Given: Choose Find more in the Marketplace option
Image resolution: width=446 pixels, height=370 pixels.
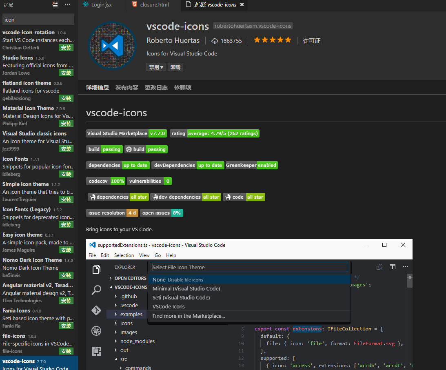Looking at the screenshot, I should [249, 316].
